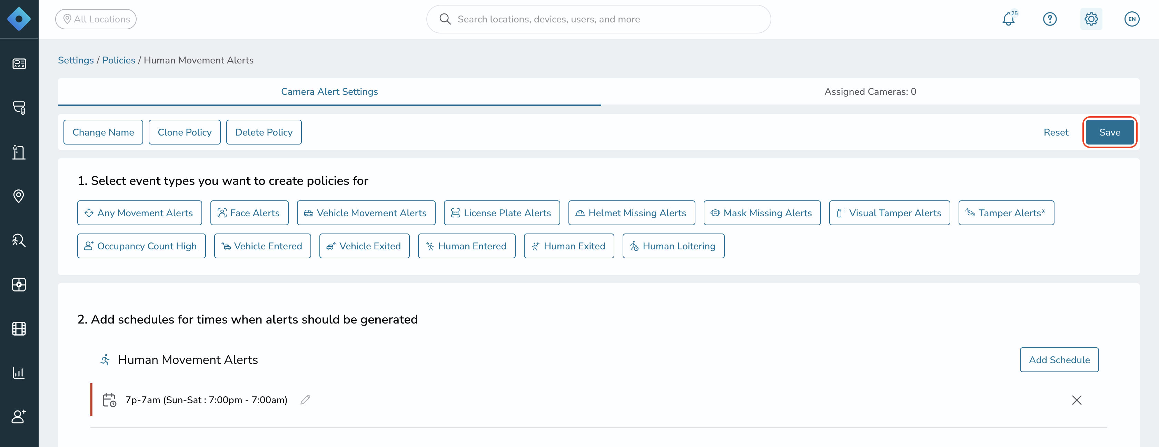Viewport: 1159px width, 447px height.
Task: Open the video clips film icon in the sidebar
Action: [x=19, y=329]
